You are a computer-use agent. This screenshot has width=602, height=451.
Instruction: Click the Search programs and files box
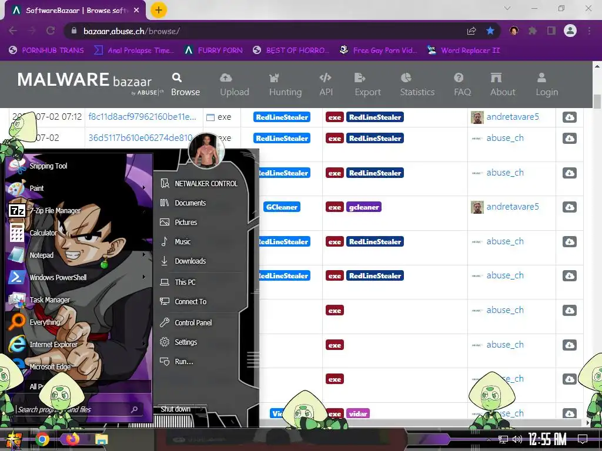79,409
